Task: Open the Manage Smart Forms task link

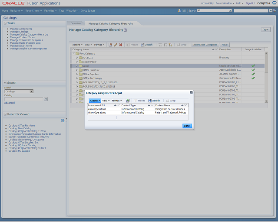Action: [21, 46]
